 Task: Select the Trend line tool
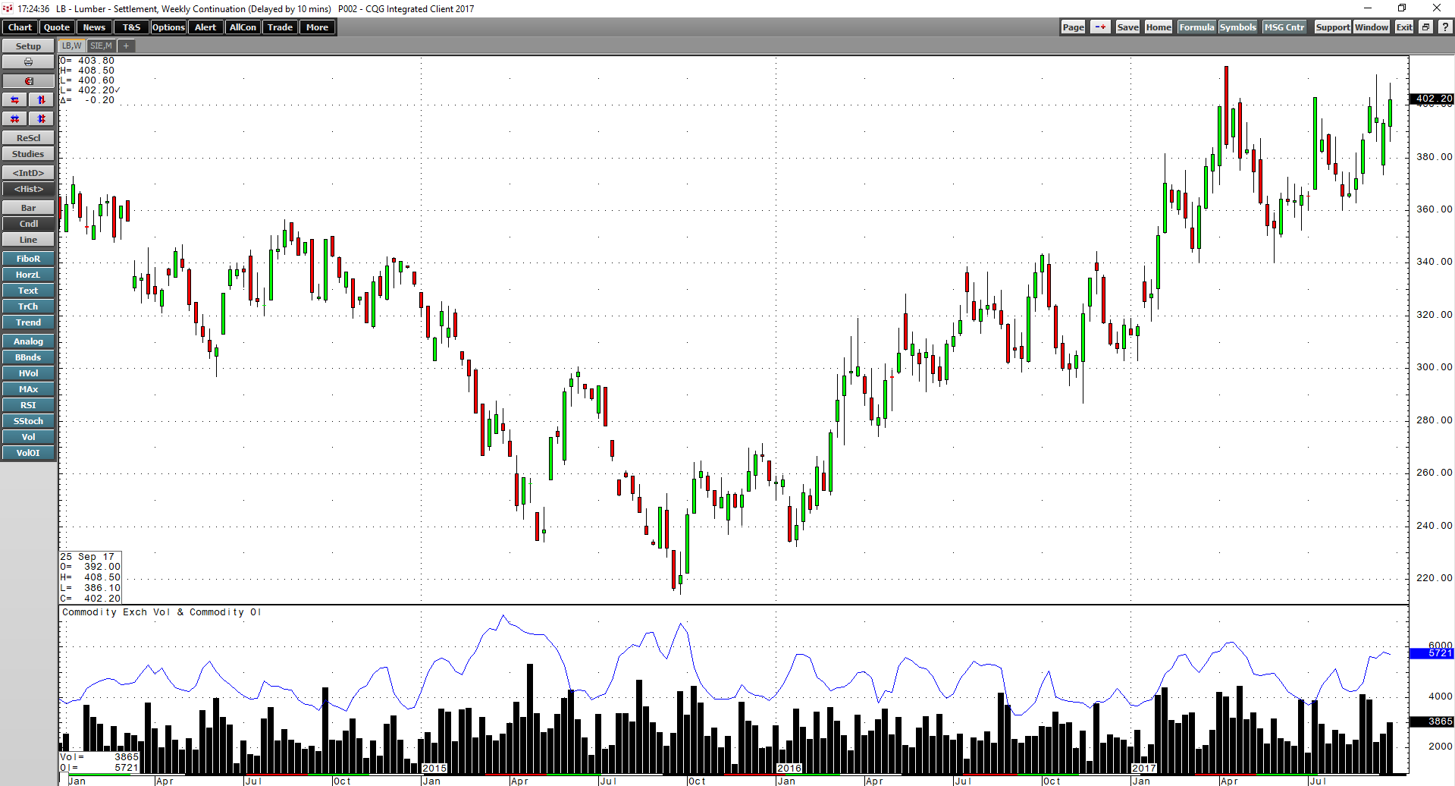[28, 322]
